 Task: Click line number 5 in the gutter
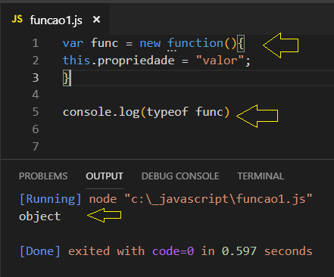pyautogui.click(x=36, y=112)
